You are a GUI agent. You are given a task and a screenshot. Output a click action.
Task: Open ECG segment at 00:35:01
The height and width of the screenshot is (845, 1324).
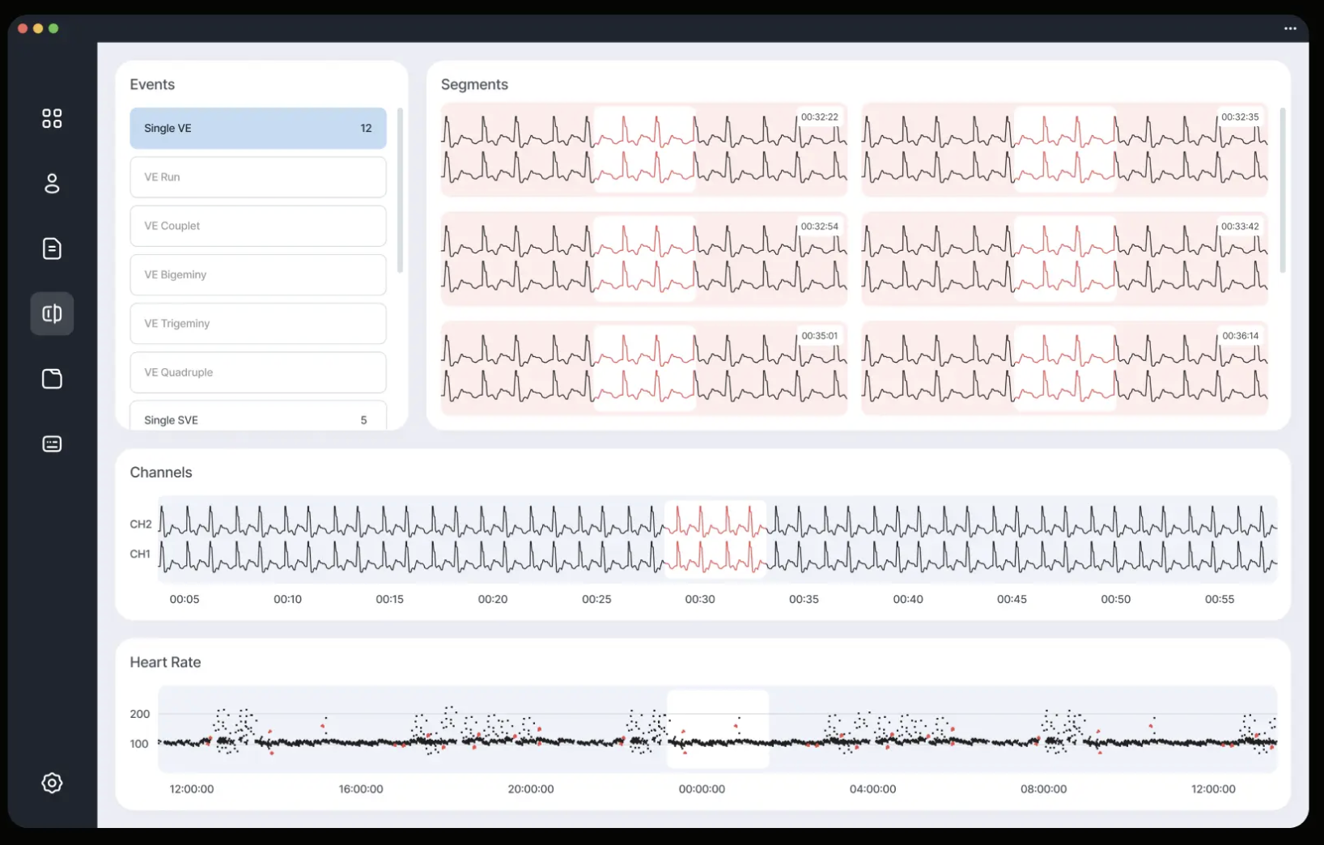tap(643, 368)
